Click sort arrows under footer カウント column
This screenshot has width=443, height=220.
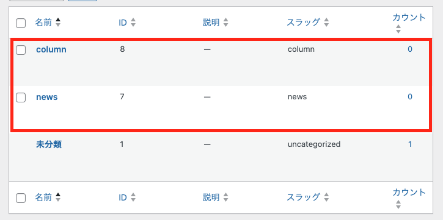click(398, 205)
